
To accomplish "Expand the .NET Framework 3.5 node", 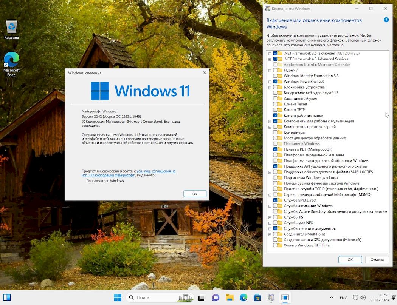I will [270, 54].
